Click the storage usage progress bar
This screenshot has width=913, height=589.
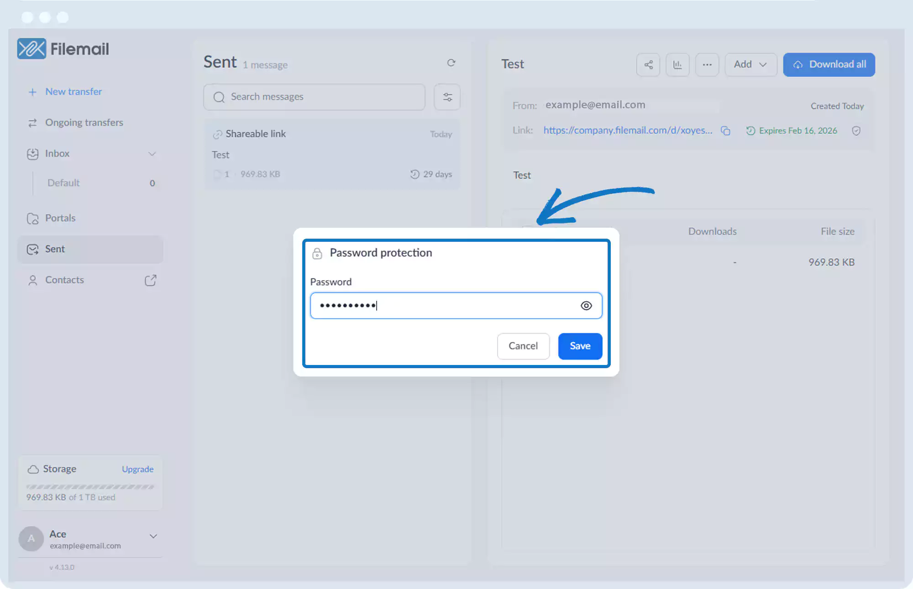(x=90, y=487)
